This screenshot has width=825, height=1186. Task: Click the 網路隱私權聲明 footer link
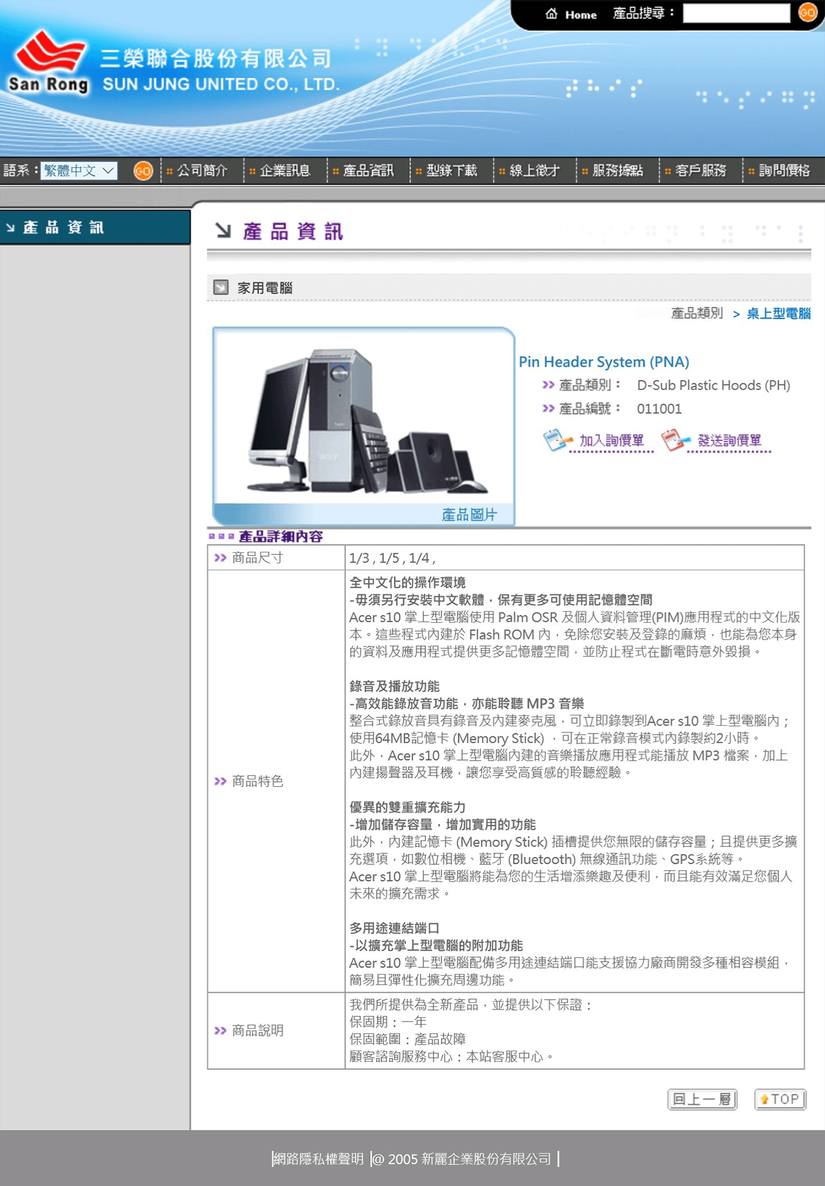[319, 1159]
